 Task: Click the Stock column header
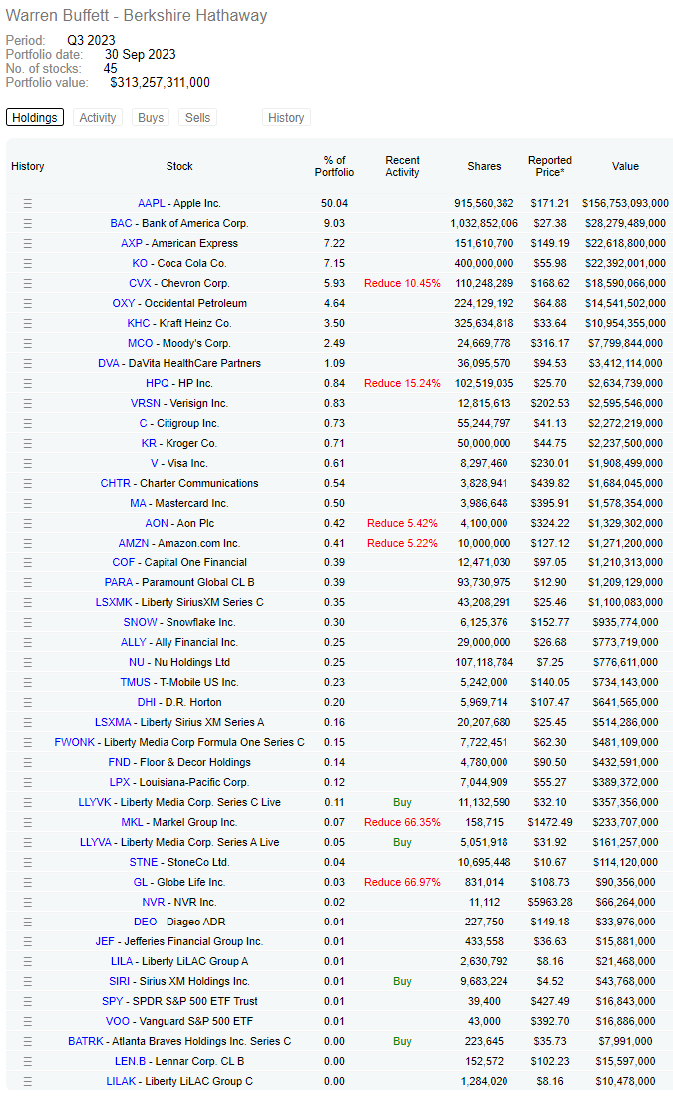point(179,167)
